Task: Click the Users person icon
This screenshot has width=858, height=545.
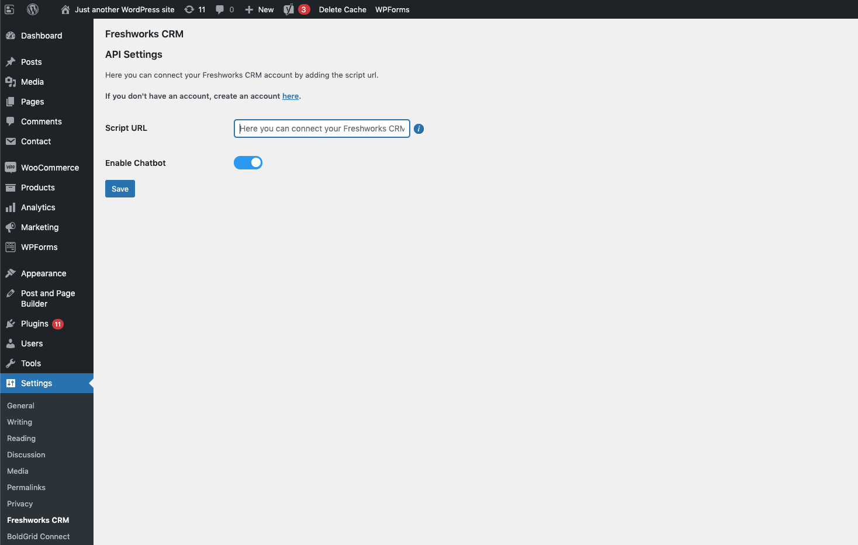Action: 11,343
